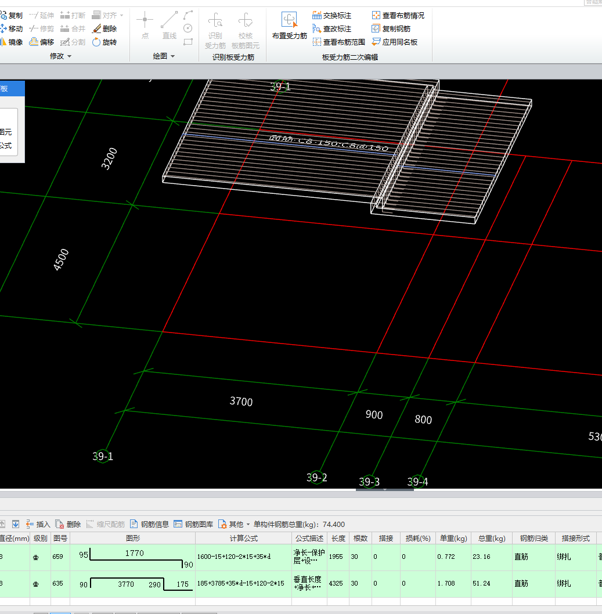Click the 打断 (Break) tool
The image size is (602, 614).
click(x=73, y=15)
